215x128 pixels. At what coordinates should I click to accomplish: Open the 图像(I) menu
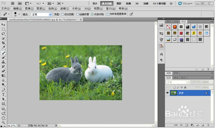point(29,8)
